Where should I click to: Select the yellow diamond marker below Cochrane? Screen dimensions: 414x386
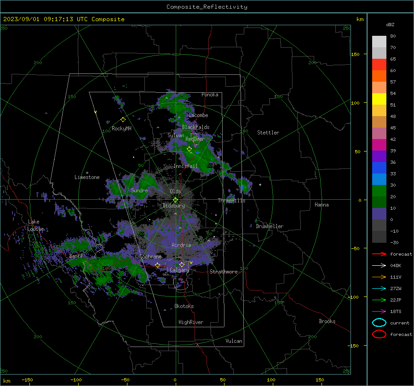coord(158,265)
